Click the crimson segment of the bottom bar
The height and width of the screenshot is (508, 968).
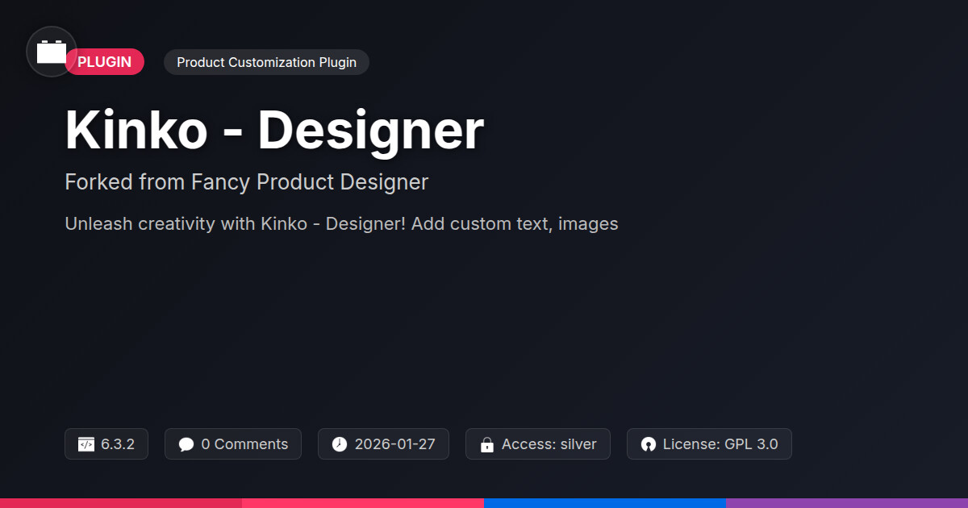121,503
